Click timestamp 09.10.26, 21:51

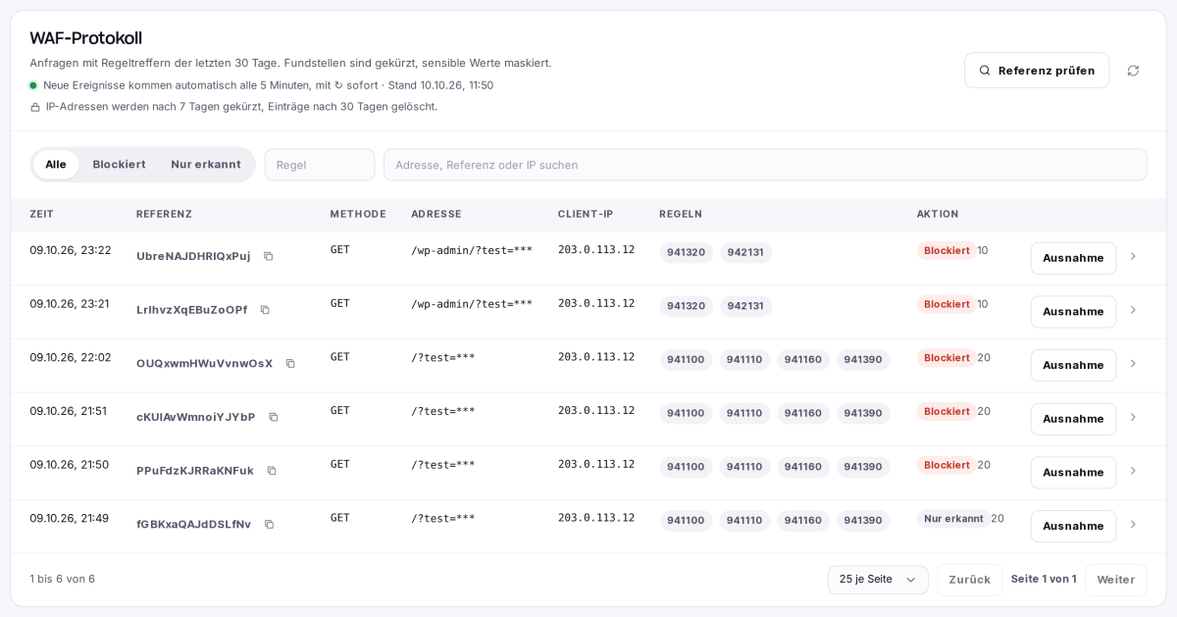click(x=68, y=411)
